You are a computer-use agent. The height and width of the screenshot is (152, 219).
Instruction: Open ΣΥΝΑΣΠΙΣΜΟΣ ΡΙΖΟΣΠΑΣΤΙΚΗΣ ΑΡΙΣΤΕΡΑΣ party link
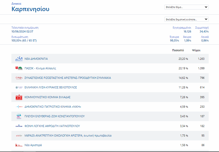coord(68,78)
